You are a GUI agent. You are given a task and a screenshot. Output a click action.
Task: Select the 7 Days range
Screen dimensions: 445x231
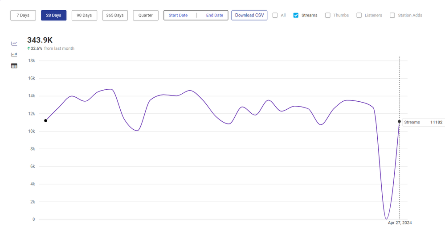(x=23, y=15)
